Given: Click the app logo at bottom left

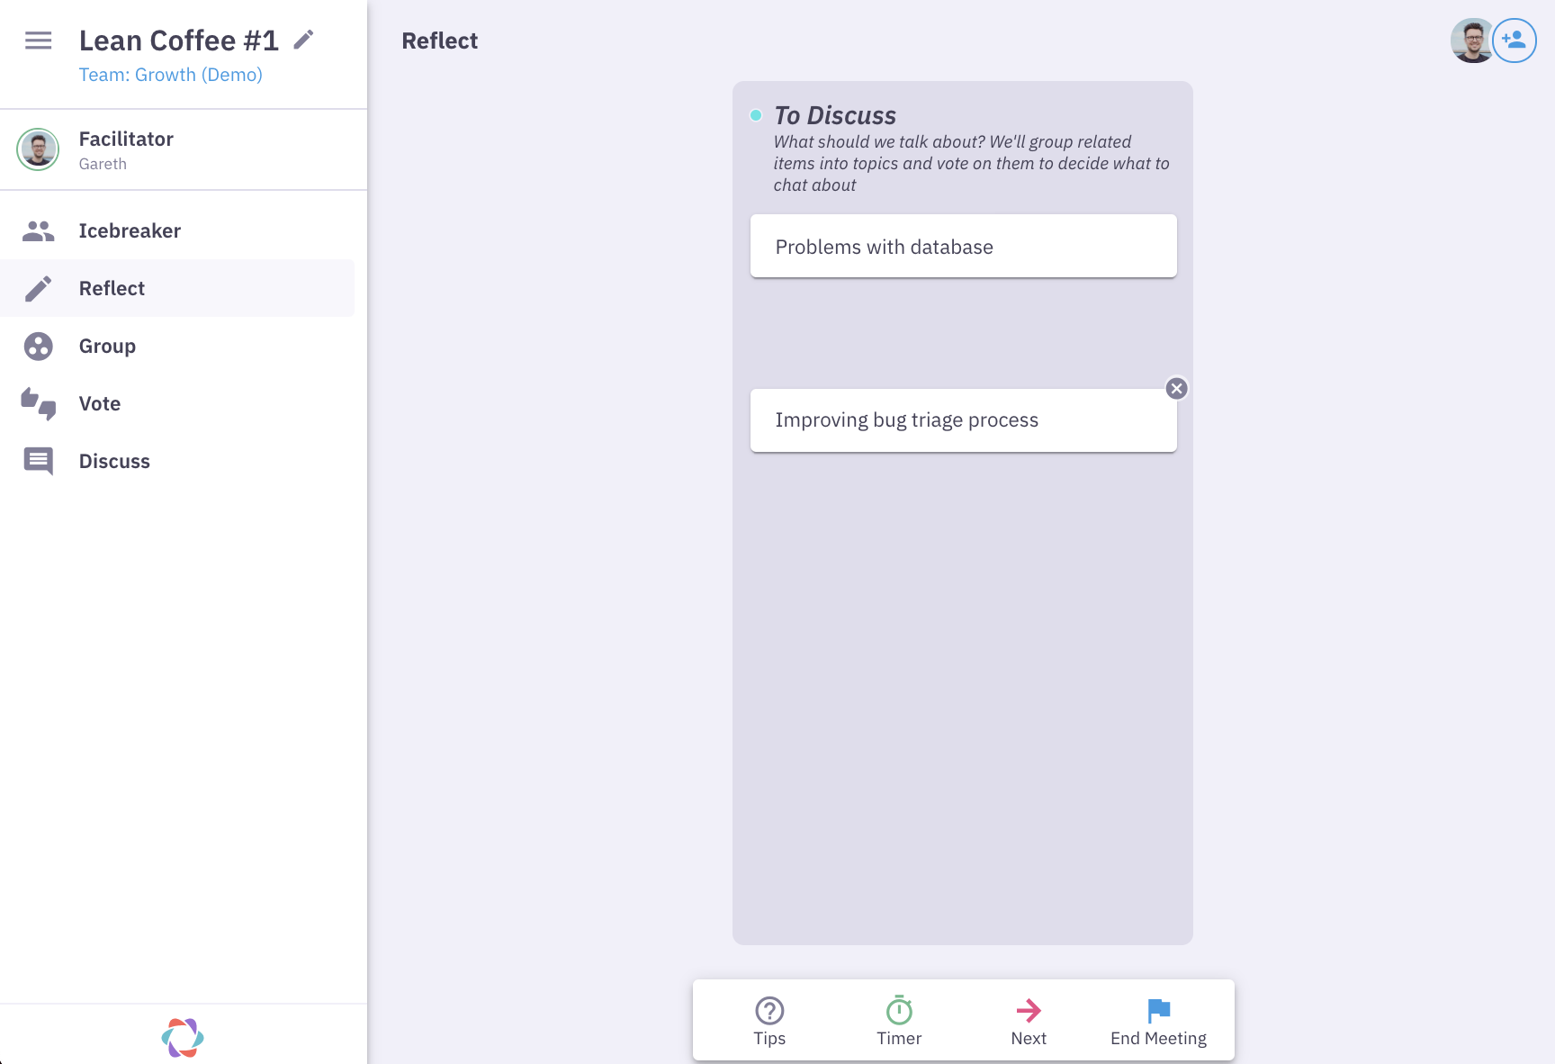Looking at the screenshot, I should pos(183,1037).
